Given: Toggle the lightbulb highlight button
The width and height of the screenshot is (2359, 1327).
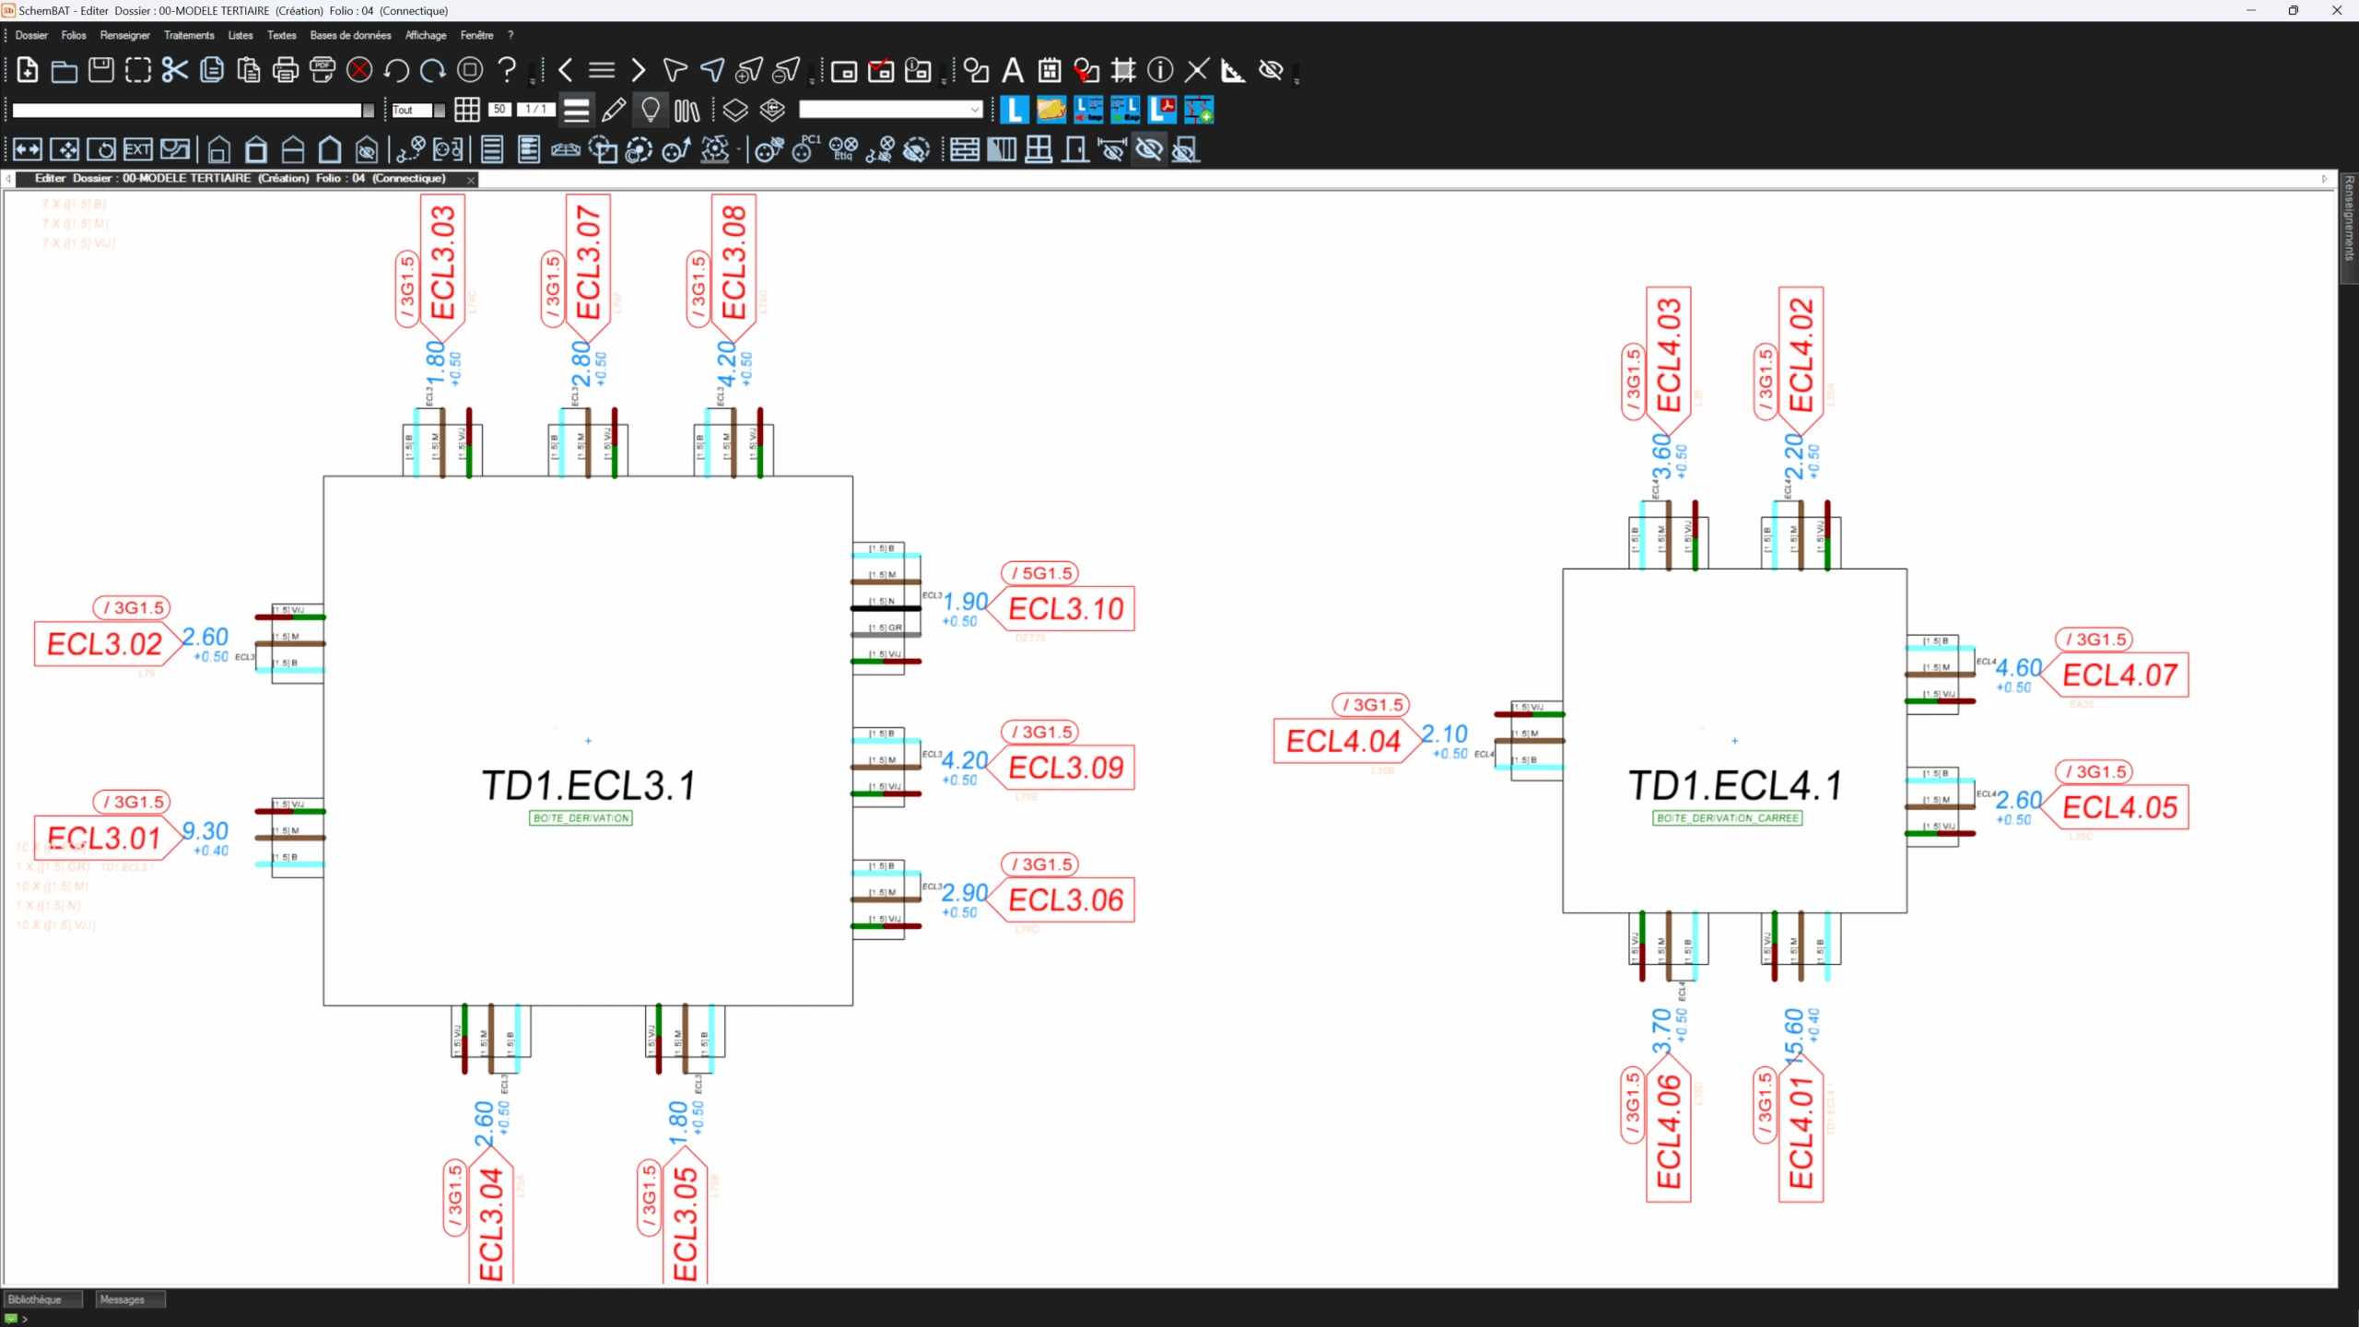Looking at the screenshot, I should click(x=651, y=111).
